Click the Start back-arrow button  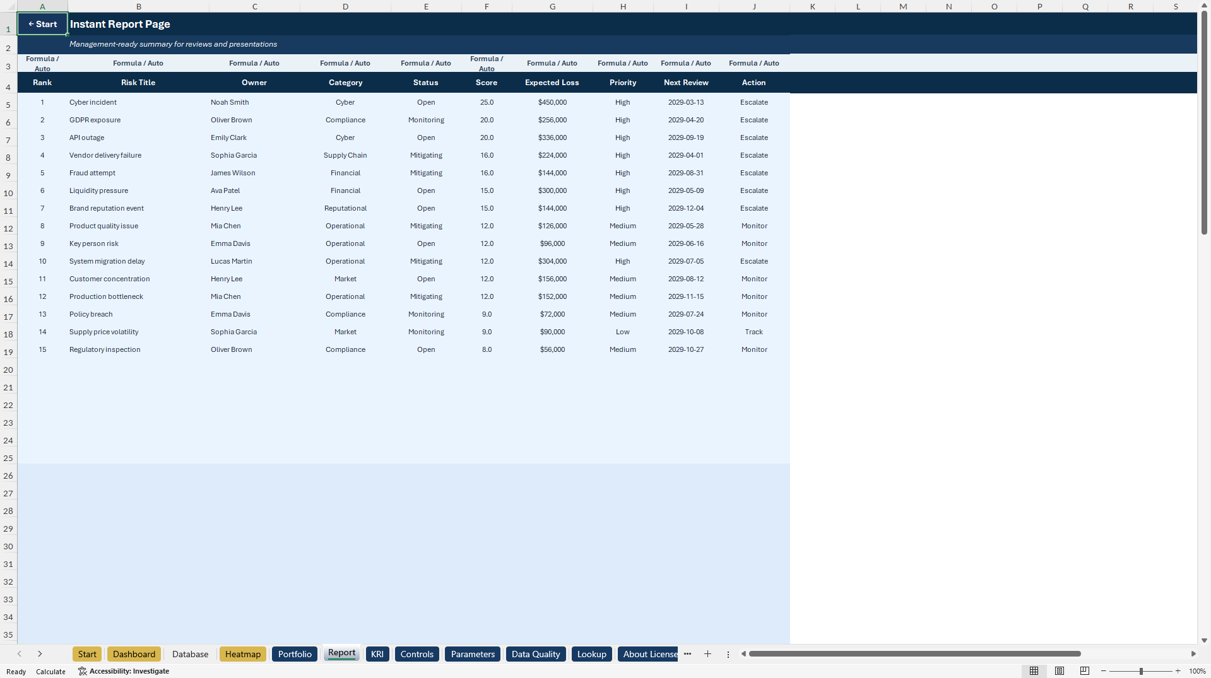[x=42, y=24]
